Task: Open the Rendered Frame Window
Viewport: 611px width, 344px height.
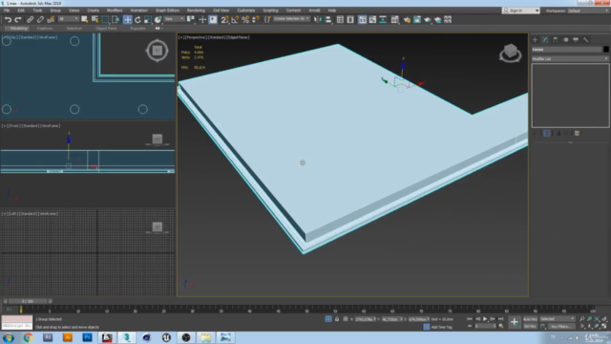Action: (x=417, y=19)
